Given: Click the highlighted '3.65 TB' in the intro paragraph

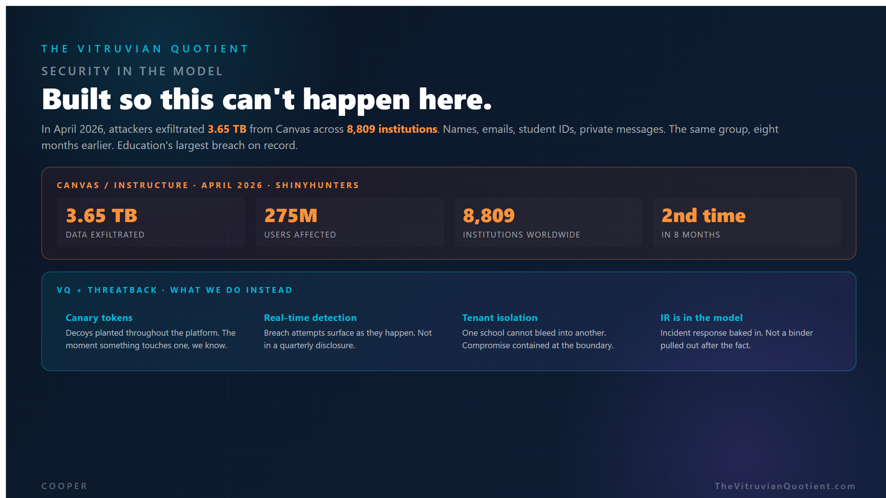Looking at the screenshot, I should 227,129.
